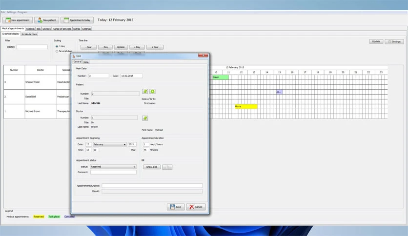Click the Sharon Wood doctor cell

pyautogui.click(x=41, y=82)
